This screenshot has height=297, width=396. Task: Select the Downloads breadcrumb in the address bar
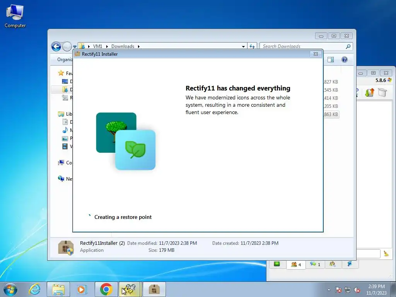(123, 46)
